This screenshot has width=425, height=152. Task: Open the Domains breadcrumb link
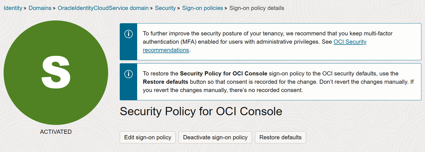click(40, 8)
